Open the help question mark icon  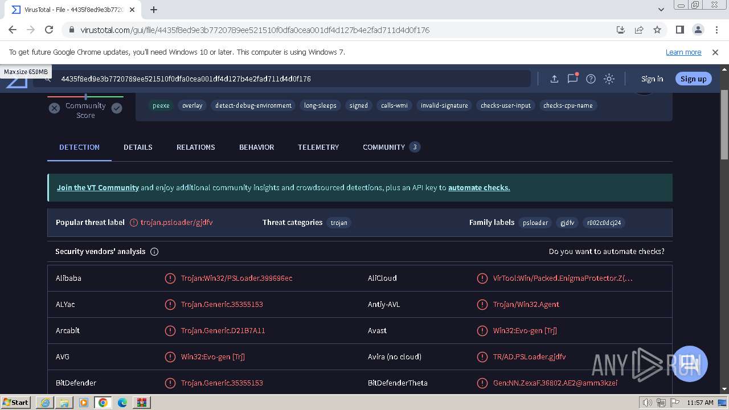click(591, 79)
